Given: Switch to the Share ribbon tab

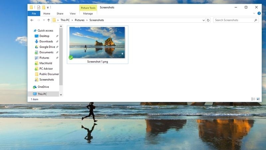Looking at the screenshot, I should click(x=60, y=13).
